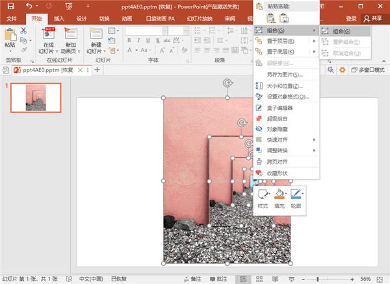Apply numbered list formatting
Image resolution: width=390 pixels, height=284 pixels.
point(212,30)
